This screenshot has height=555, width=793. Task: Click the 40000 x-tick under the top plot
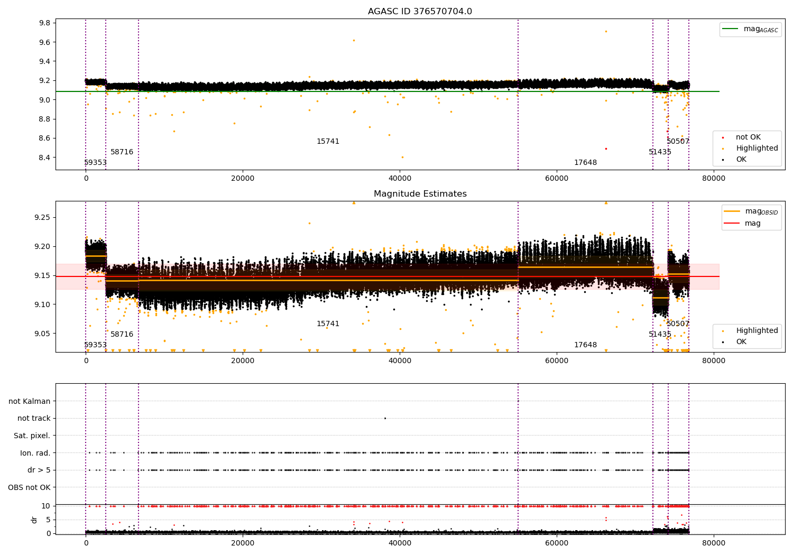coord(400,178)
